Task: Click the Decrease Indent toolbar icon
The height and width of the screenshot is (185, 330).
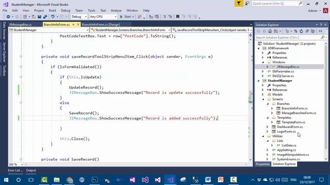Action: coord(151,16)
